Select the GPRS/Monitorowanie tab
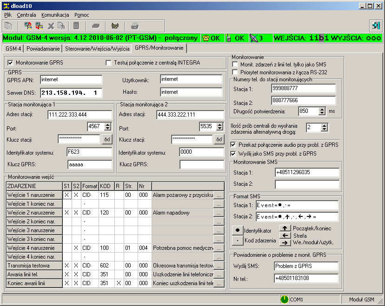Image resolution: width=385 pixels, height=306 pixels. click(x=159, y=48)
